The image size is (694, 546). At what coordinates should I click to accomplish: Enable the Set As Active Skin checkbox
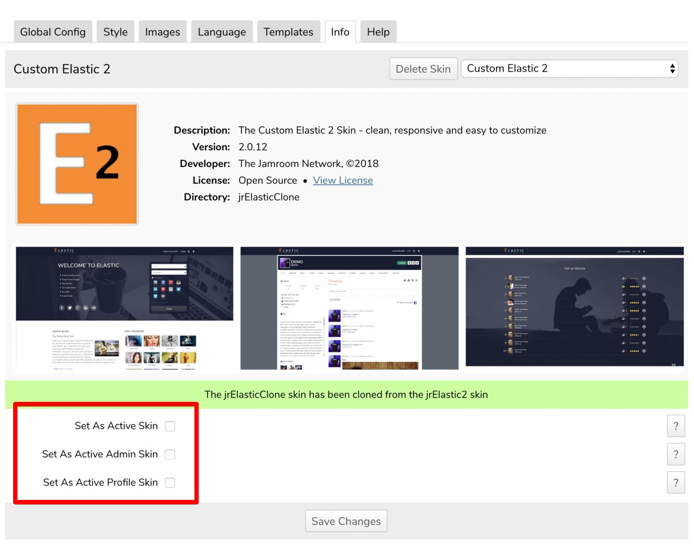[x=170, y=426]
